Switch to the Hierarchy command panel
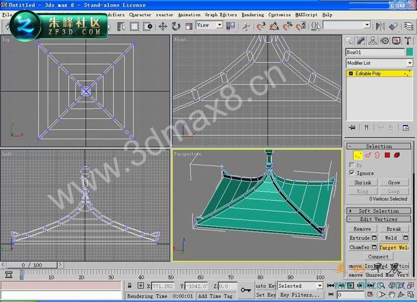This screenshot has height=302, width=417. coord(373,40)
